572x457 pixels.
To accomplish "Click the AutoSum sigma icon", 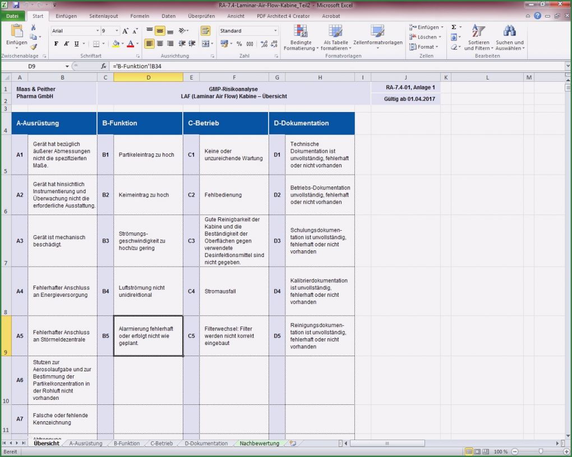I will coord(454,26).
